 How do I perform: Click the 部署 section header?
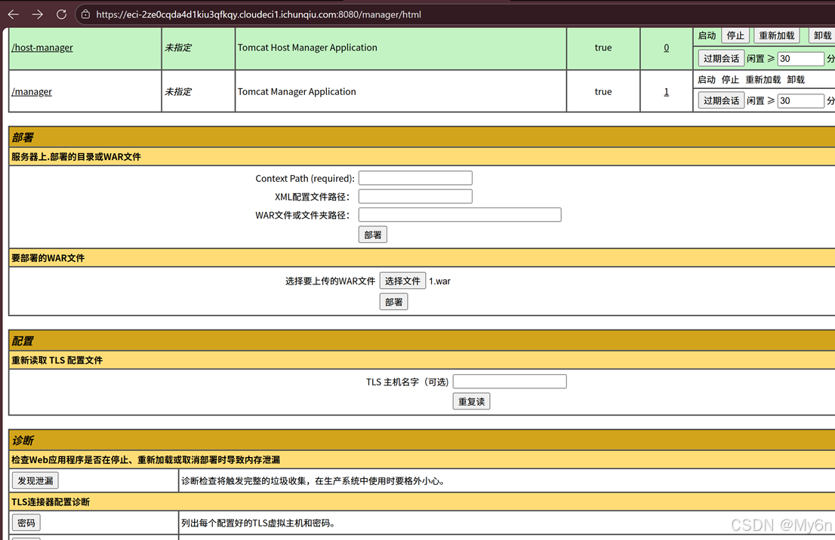click(23, 137)
